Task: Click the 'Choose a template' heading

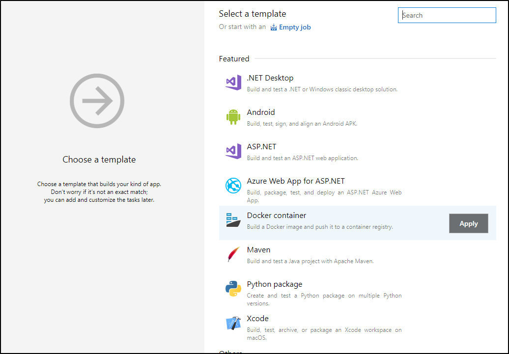Action: pyautogui.click(x=99, y=160)
